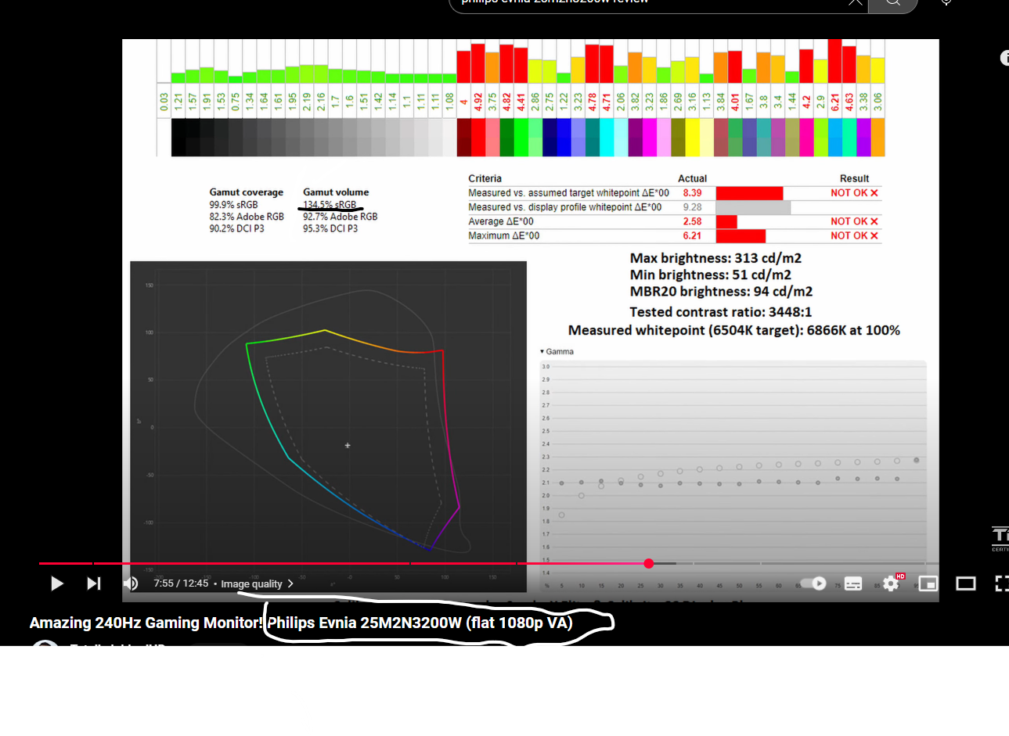
Task: Click "MBR20 brightness: 94 cd/m2" text
Action: pos(721,292)
